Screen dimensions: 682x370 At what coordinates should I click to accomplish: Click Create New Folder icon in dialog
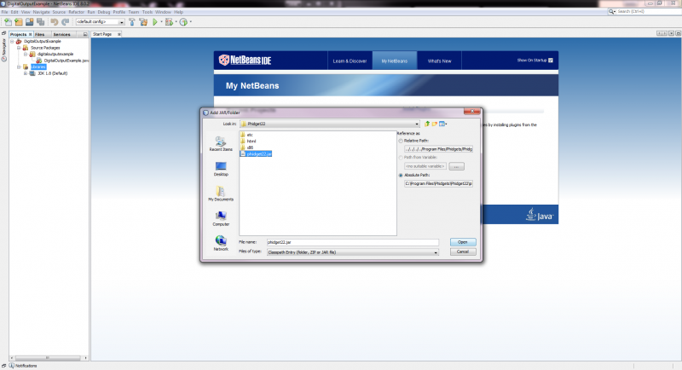click(x=435, y=124)
